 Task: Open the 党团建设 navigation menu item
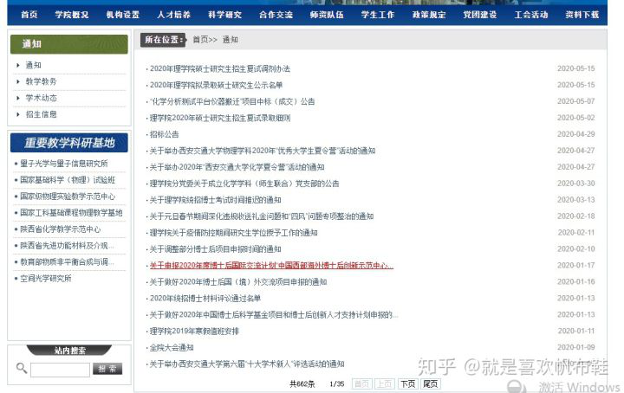480,15
